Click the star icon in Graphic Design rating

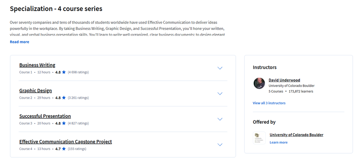[x=64, y=98]
